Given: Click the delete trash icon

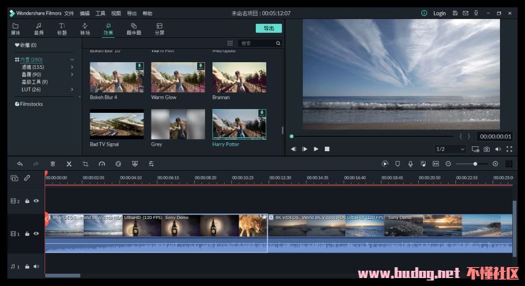Looking at the screenshot, I should pos(52,163).
